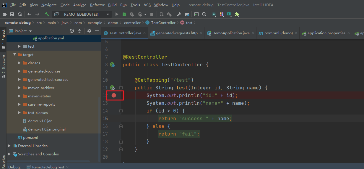Viewport: 364px width, 169px height.
Task: Open the Refactor menu
Action: [97, 5]
